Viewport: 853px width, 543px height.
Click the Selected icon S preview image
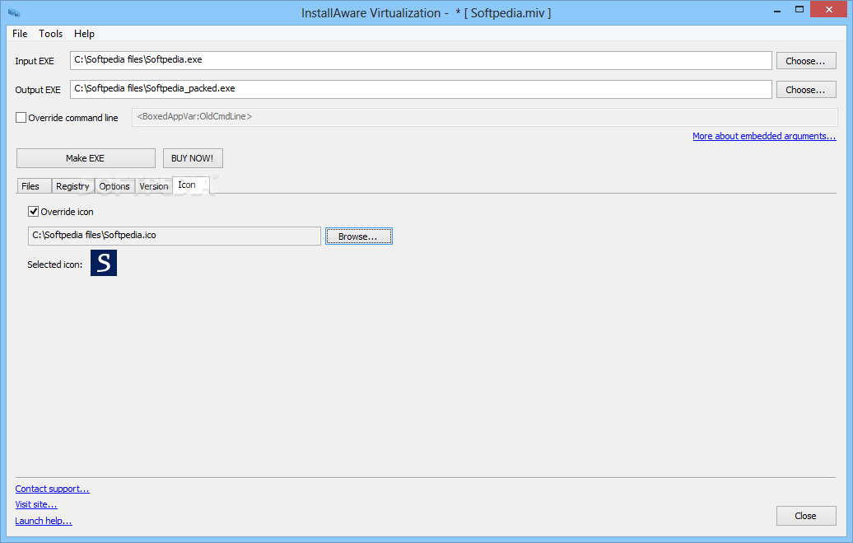[104, 263]
